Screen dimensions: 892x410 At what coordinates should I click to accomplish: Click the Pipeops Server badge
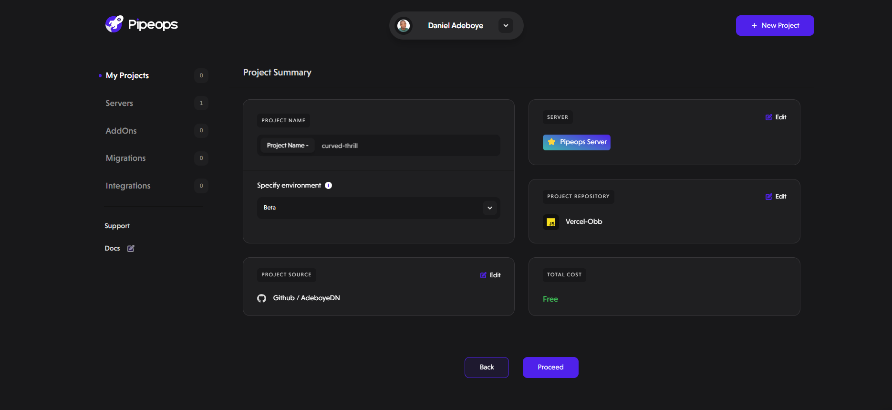pyautogui.click(x=577, y=142)
